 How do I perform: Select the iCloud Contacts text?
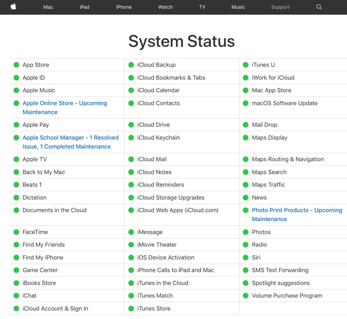click(158, 103)
